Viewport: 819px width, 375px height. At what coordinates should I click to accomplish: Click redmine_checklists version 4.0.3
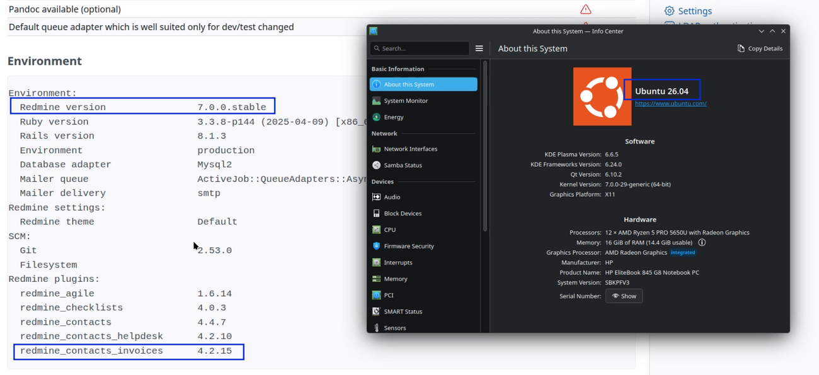tap(212, 308)
